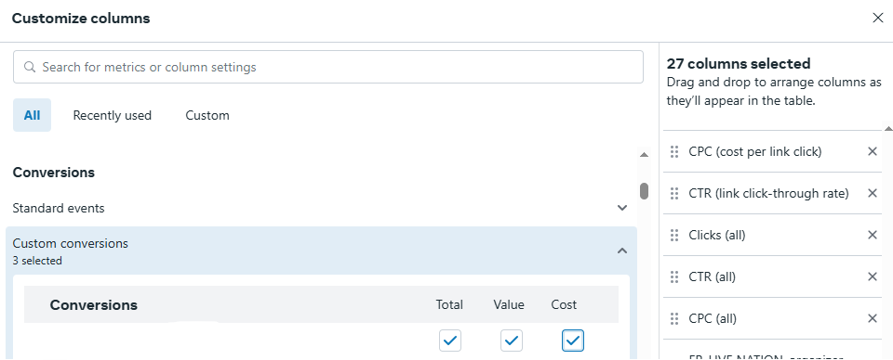This screenshot has height=360, width=893.
Task: Click drag handle beside Clicks (all)
Action: 674,235
